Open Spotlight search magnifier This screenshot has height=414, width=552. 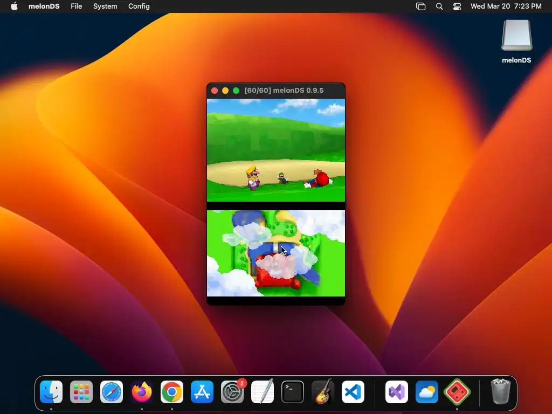[439, 6]
